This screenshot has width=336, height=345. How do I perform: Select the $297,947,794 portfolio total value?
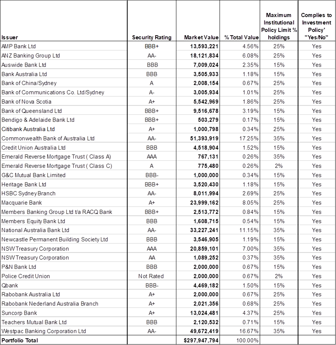click(201, 341)
